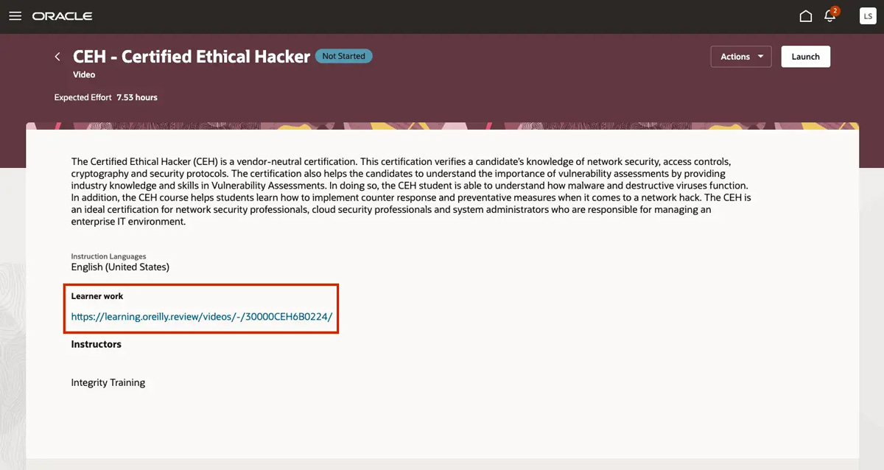The image size is (884, 470).
Task: Expand the Actions dropdown
Action: 741,57
